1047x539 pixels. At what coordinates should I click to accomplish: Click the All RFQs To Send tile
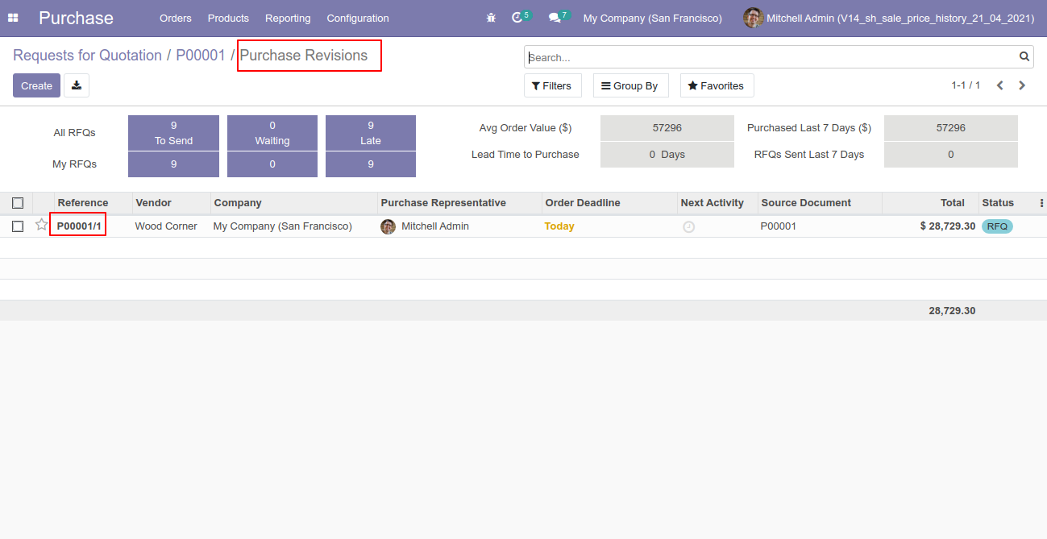[173, 133]
